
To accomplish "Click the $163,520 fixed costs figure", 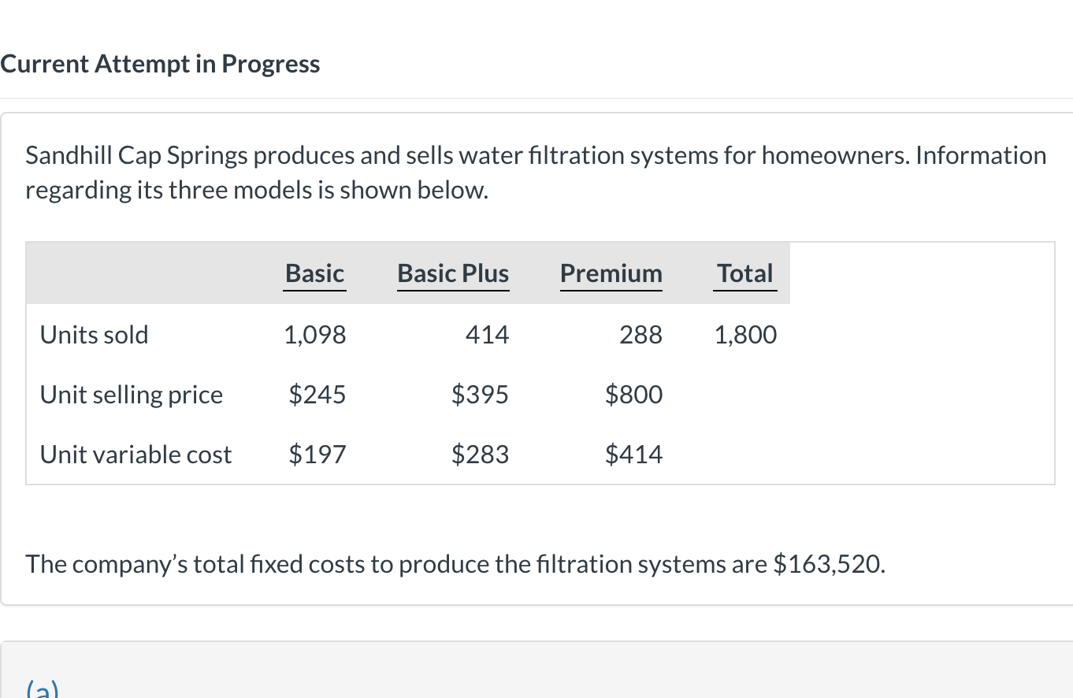I will pyautogui.click(x=829, y=564).
